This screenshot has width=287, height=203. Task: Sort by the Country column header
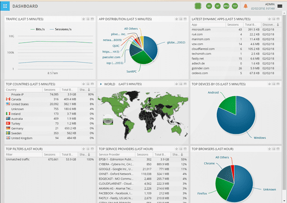[23, 89]
